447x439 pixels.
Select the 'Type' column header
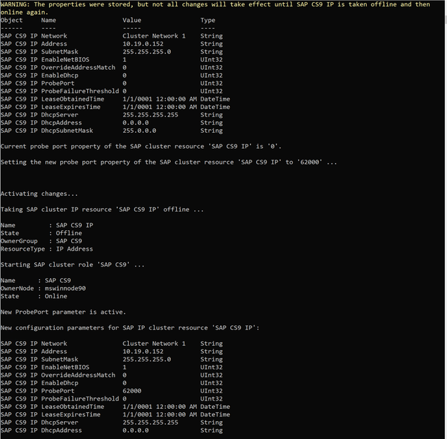point(208,21)
